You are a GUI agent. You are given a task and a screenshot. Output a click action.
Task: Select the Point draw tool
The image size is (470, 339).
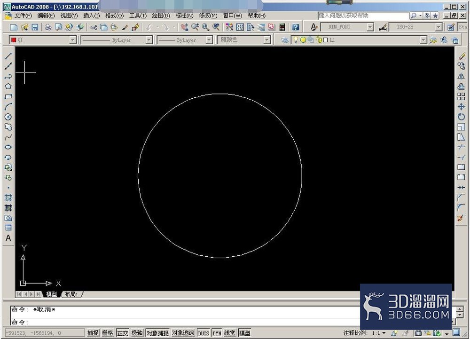[8, 188]
